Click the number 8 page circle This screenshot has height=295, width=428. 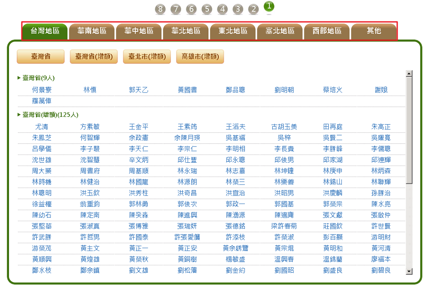[x=160, y=9]
